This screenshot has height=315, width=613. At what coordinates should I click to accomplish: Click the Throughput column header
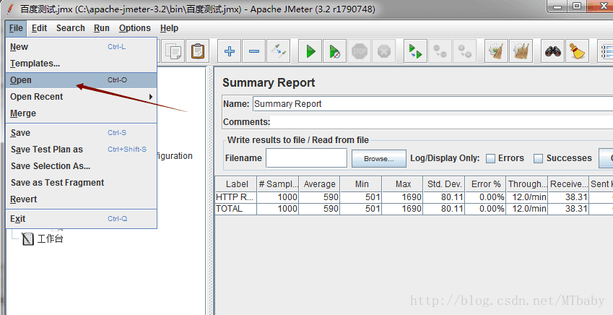tap(527, 184)
